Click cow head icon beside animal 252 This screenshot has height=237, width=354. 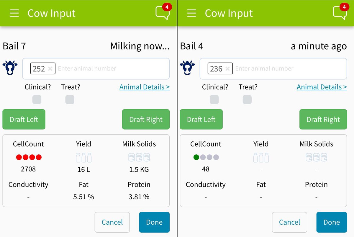click(x=10, y=68)
